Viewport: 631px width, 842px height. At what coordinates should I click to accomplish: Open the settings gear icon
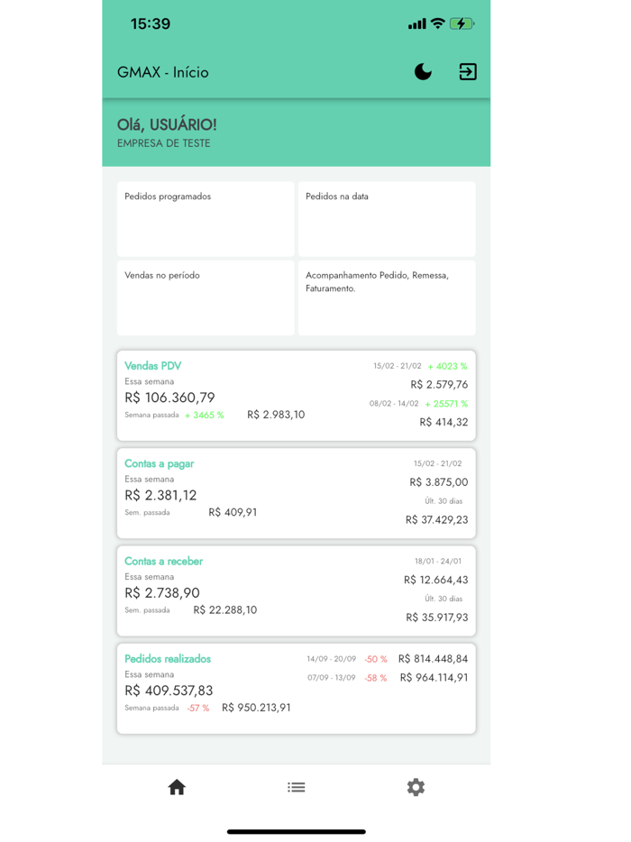tap(416, 787)
